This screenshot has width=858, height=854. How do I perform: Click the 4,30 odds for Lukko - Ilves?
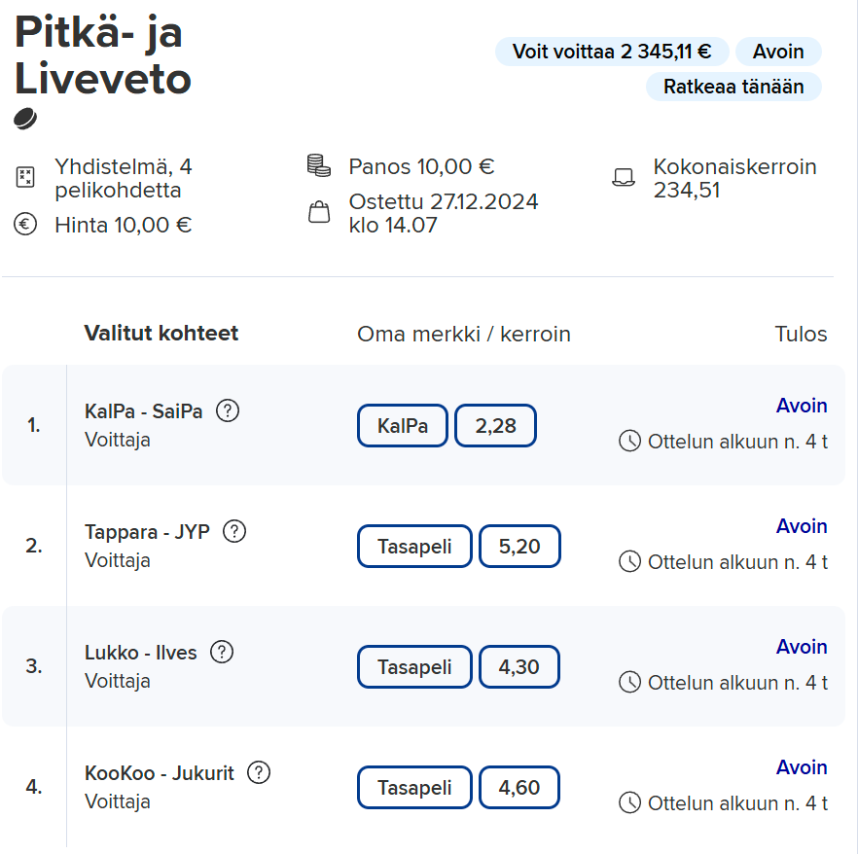click(519, 667)
